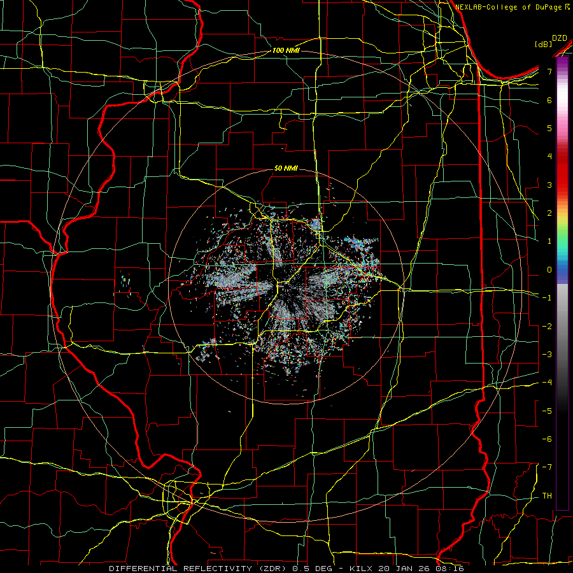Select the -2 value on color scale
Screen dimensions: 573x573
(547, 327)
